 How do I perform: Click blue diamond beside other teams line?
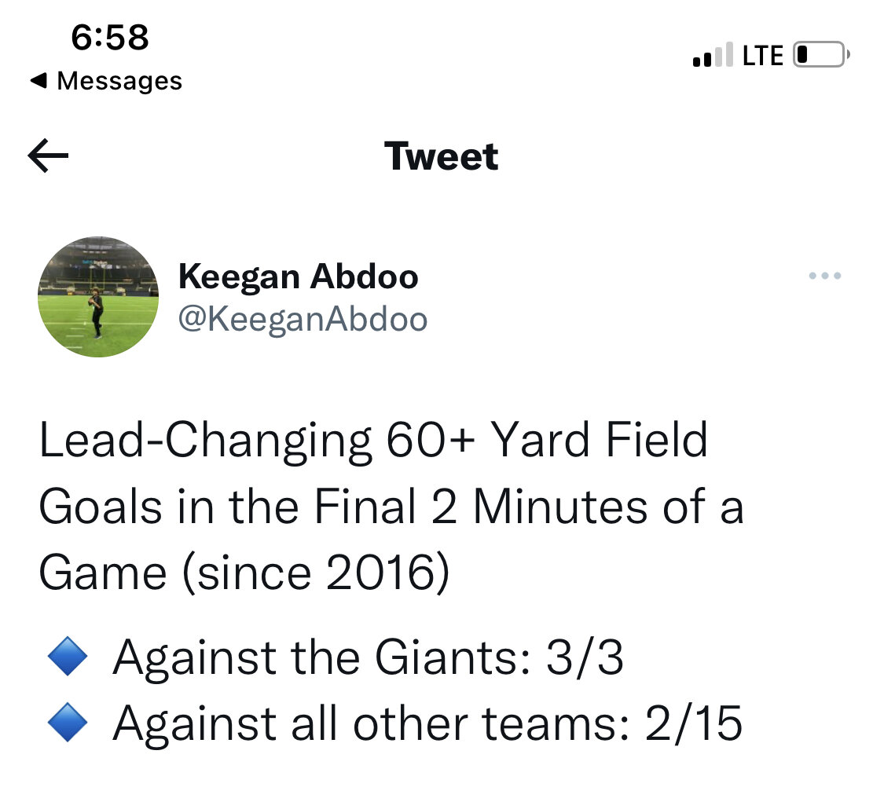coord(65,725)
